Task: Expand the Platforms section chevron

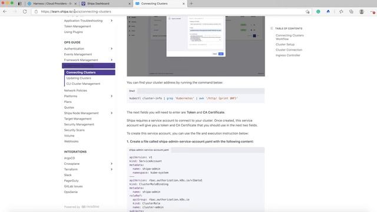Action: pyautogui.click(x=111, y=96)
